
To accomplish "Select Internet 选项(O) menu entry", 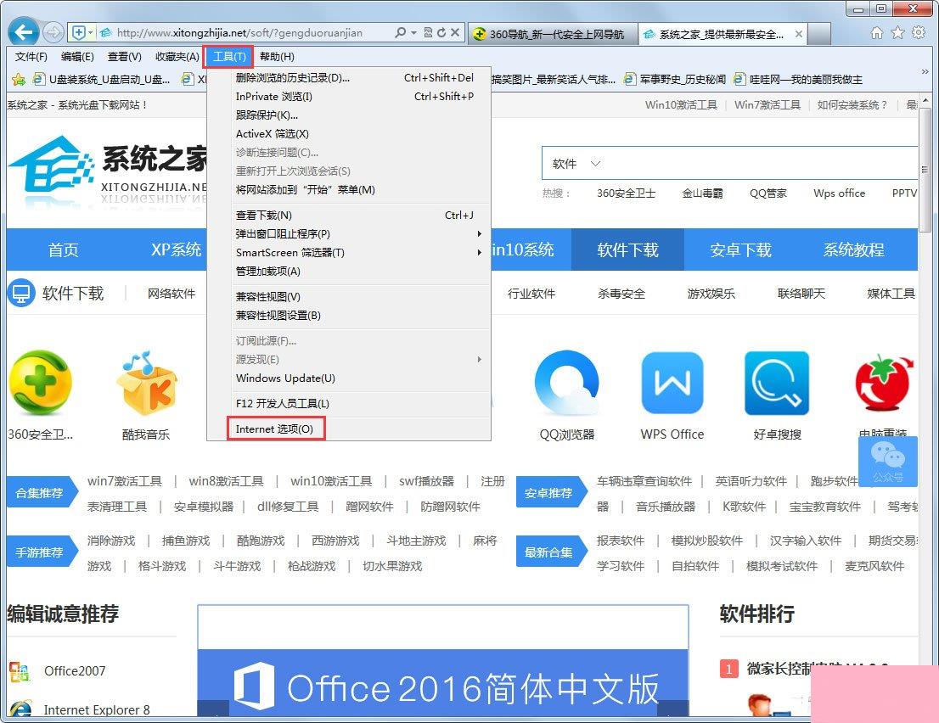I will pyautogui.click(x=349, y=429).
